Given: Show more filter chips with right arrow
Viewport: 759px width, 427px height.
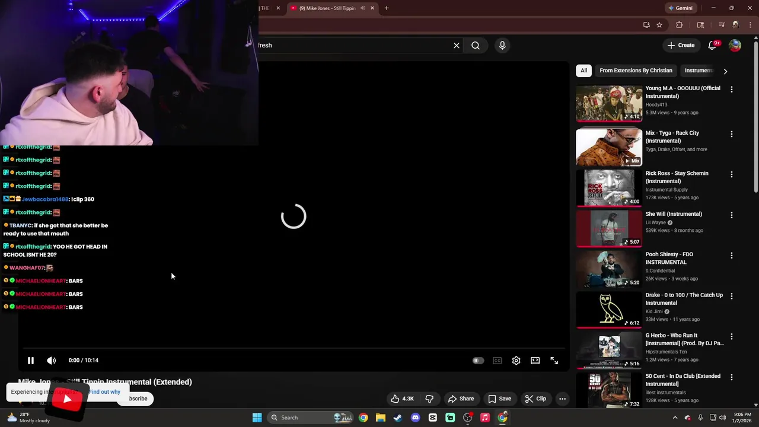Looking at the screenshot, I should tap(725, 71).
